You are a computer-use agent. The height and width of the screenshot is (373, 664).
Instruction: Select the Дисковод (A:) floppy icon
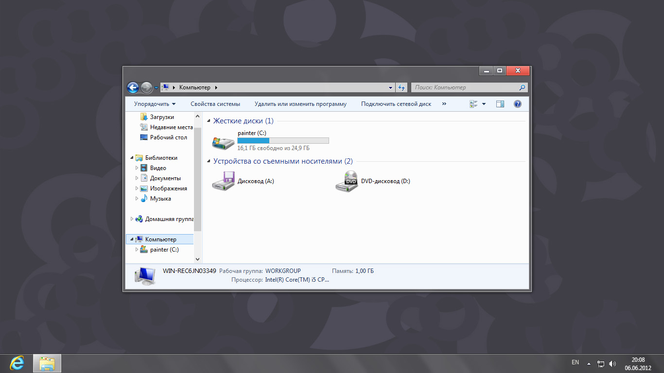tap(223, 181)
